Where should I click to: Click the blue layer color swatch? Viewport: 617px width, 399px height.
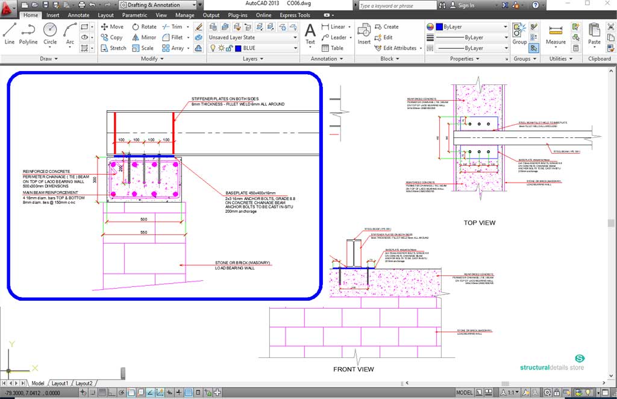[x=238, y=48]
